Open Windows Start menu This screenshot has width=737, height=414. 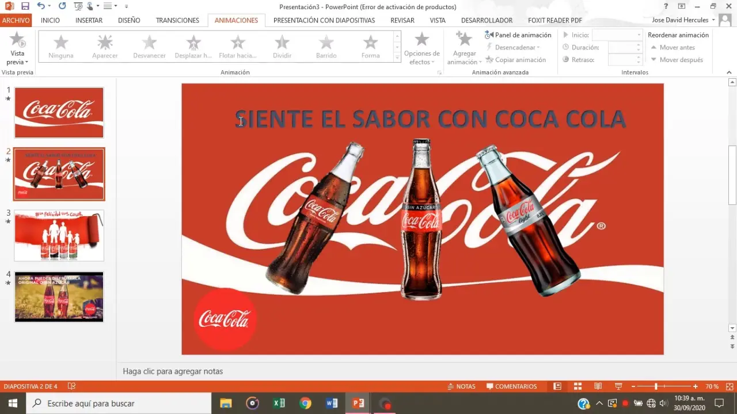point(12,403)
